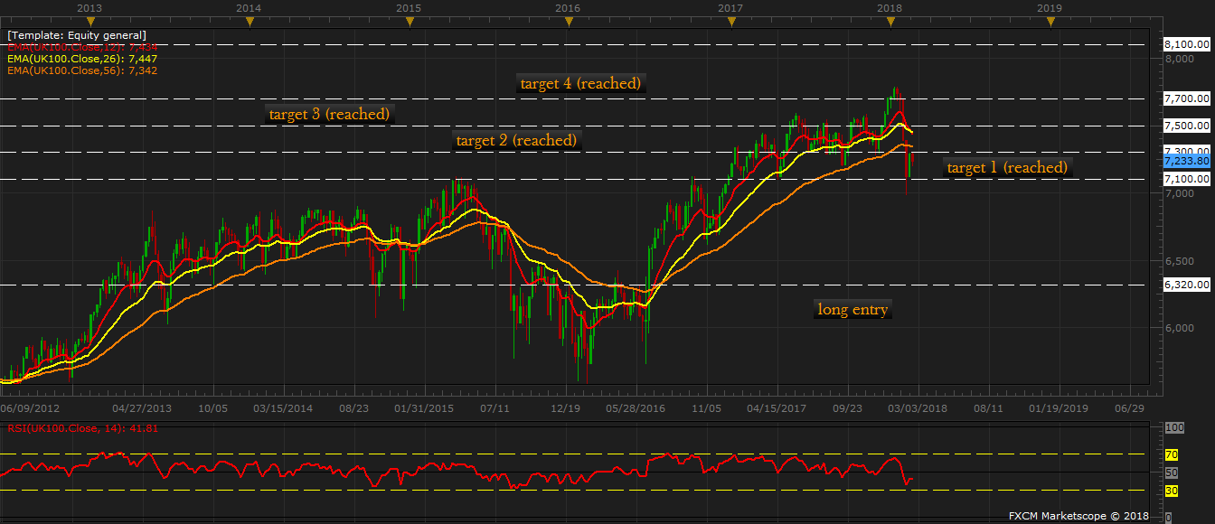Select the 'long entry' chart label
Screen dimensions: 1215x524
(852, 310)
